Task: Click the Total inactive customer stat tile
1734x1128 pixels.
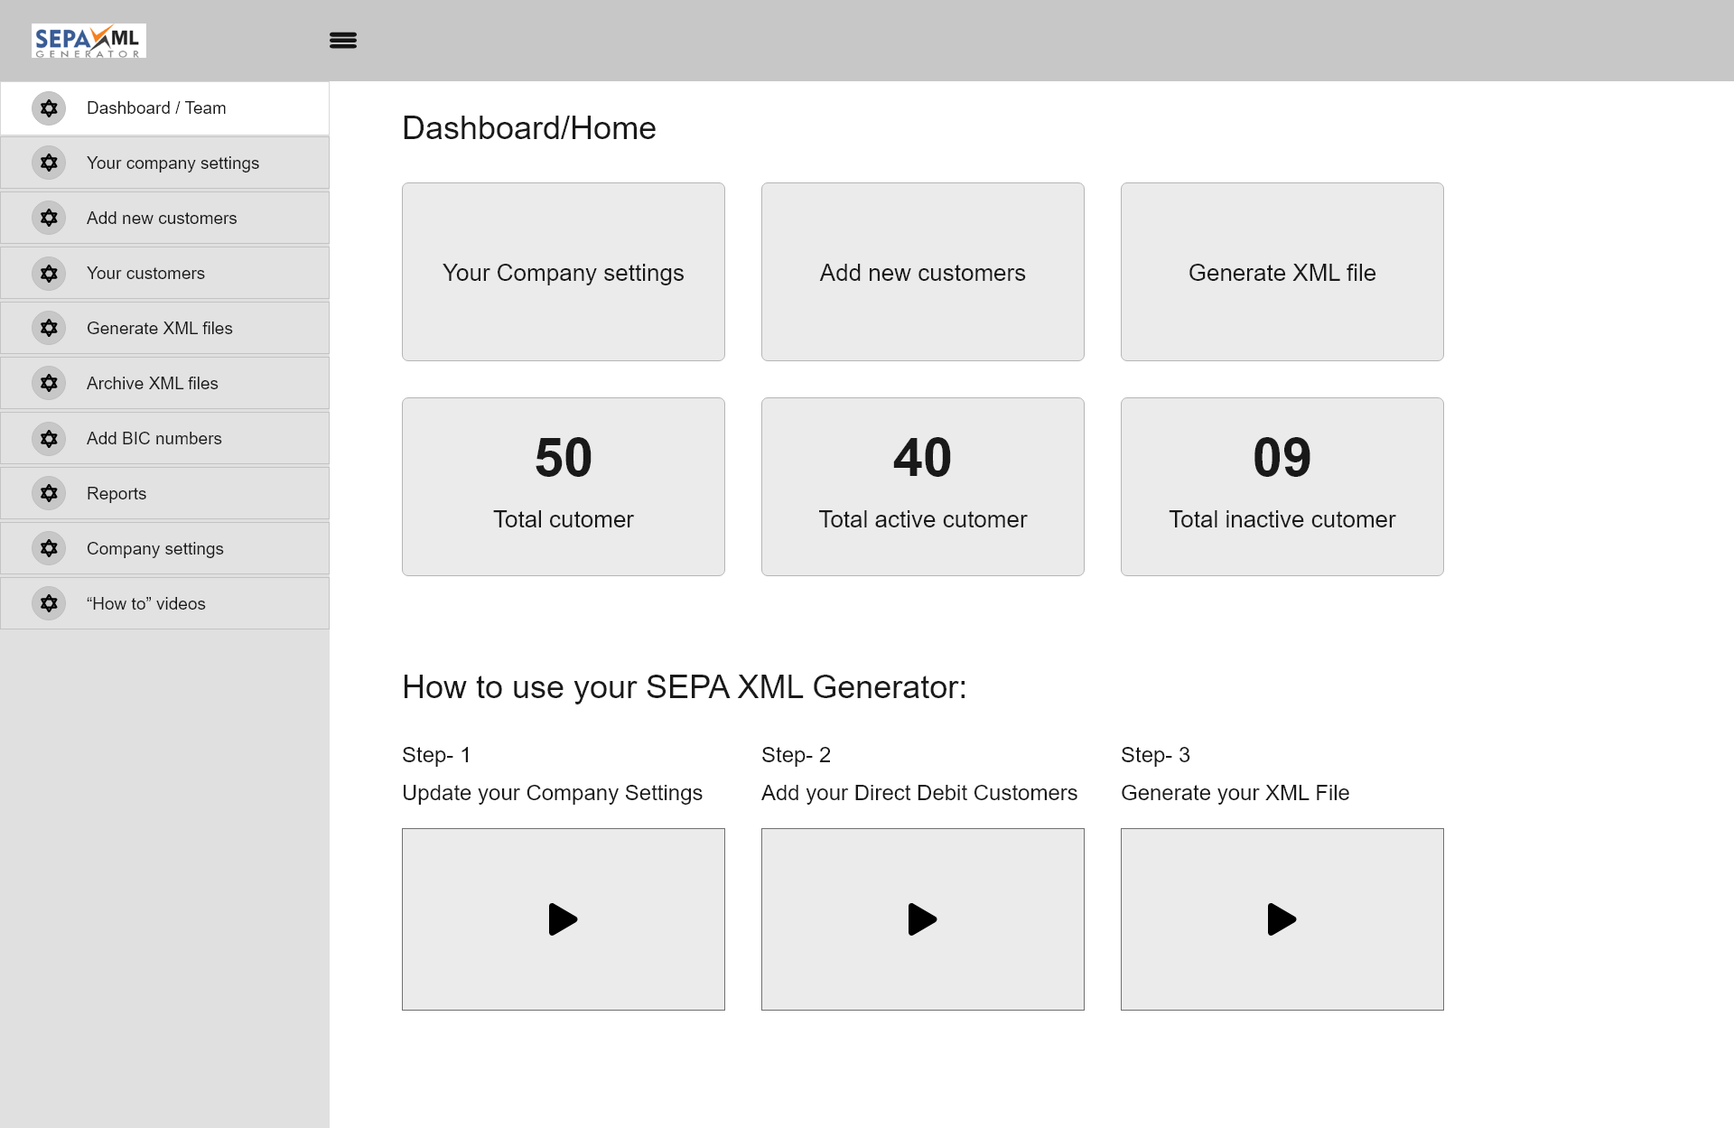Action: click(1282, 486)
